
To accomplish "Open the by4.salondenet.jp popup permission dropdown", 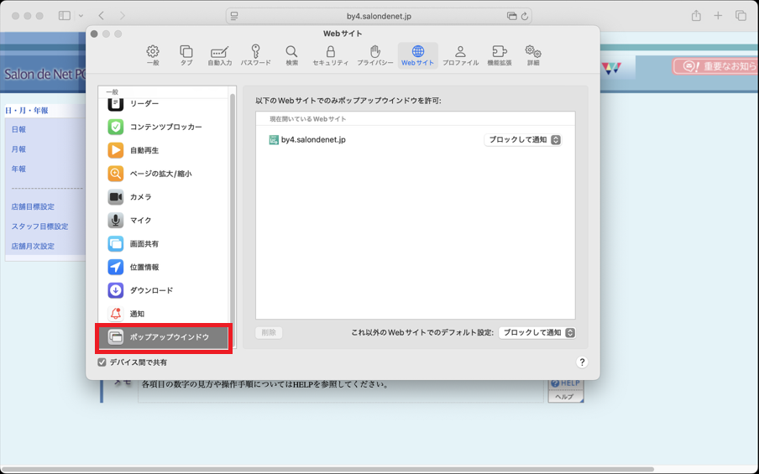I will tap(522, 140).
